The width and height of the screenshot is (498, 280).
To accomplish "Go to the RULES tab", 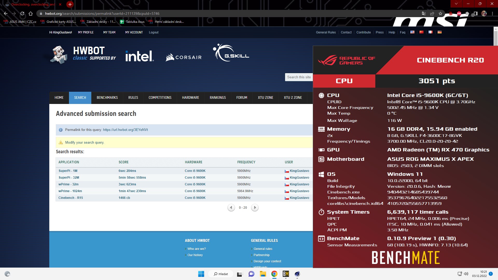I will point(133,98).
